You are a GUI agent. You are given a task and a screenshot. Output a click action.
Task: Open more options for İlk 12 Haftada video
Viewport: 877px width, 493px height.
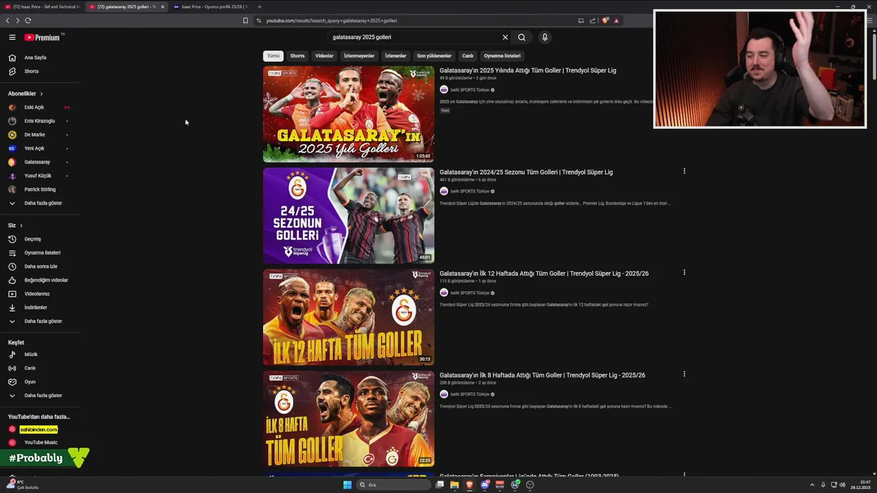pyautogui.click(x=684, y=273)
